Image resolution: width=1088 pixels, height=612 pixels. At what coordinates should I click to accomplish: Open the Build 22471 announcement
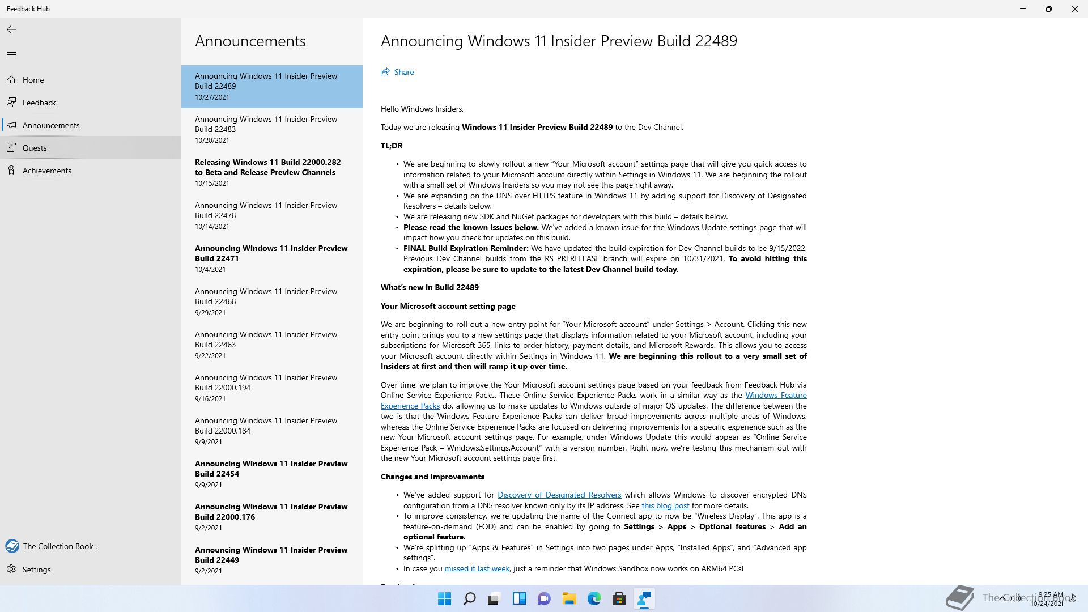point(272,259)
